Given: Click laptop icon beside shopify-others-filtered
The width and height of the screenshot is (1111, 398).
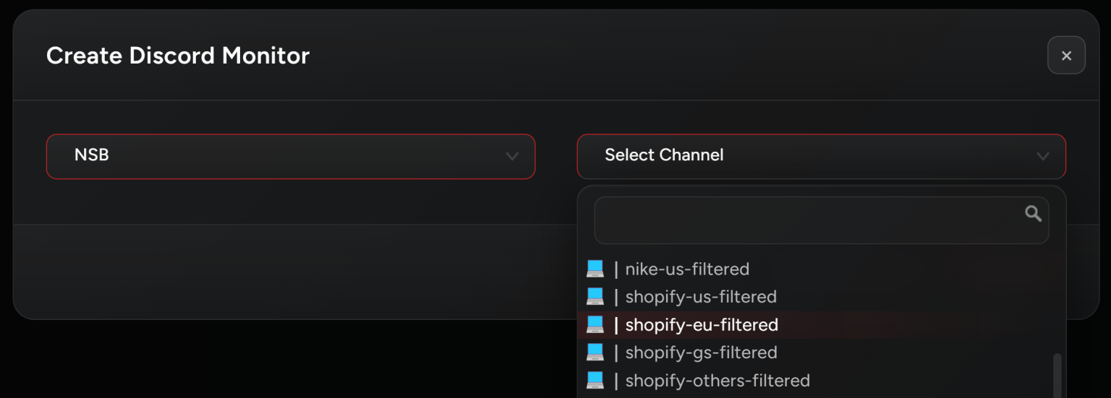Looking at the screenshot, I should pos(595,380).
